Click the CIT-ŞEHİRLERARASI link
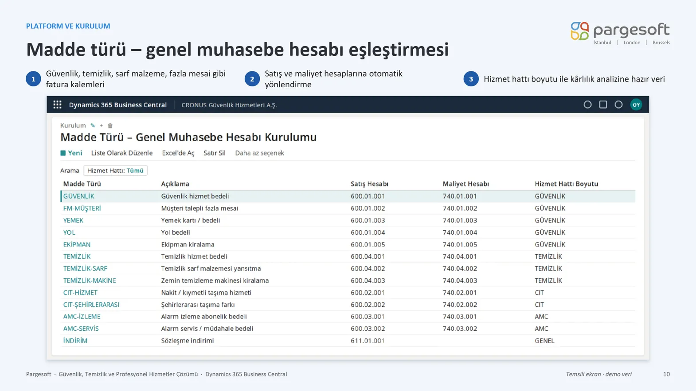The width and height of the screenshot is (696, 391). pos(91,305)
